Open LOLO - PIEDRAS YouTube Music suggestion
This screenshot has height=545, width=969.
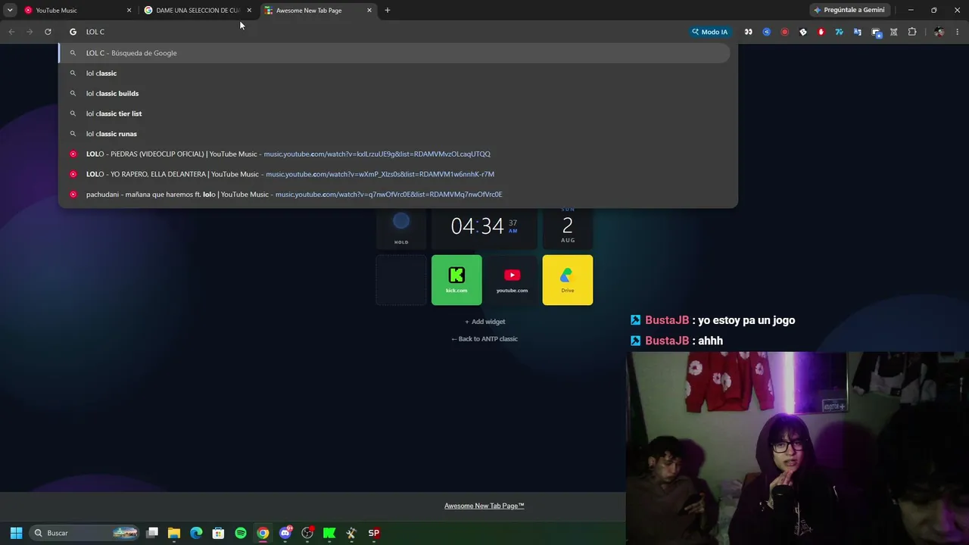(x=394, y=154)
